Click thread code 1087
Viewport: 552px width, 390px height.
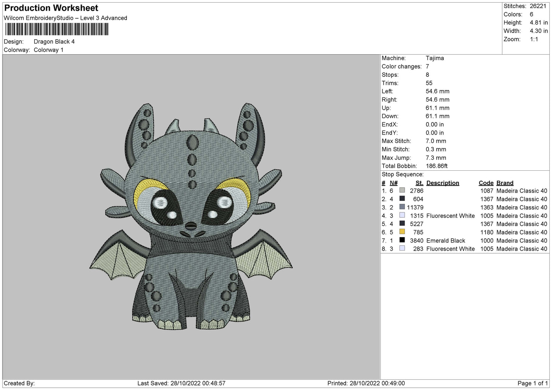click(487, 191)
